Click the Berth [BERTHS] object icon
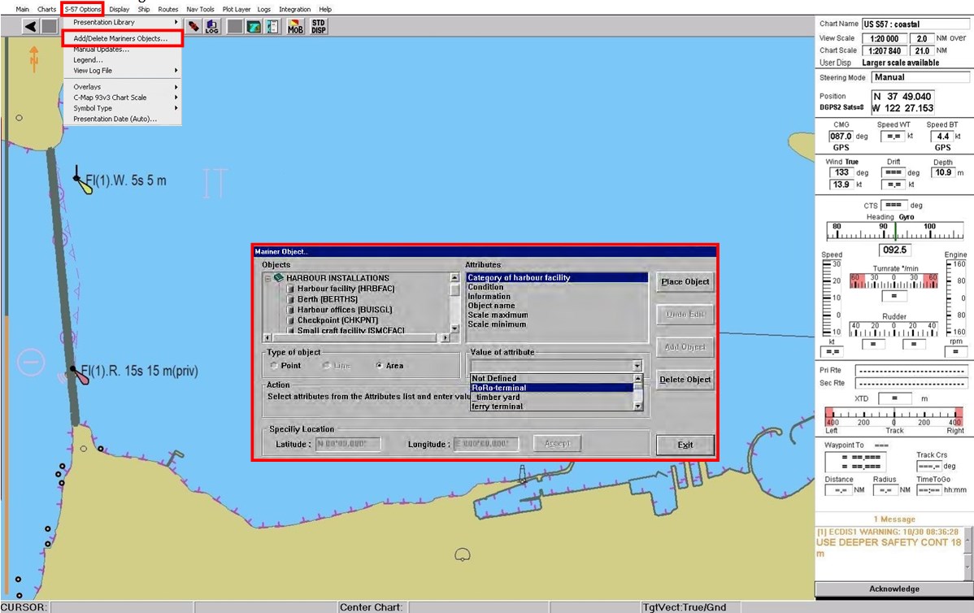 pos(290,299)
